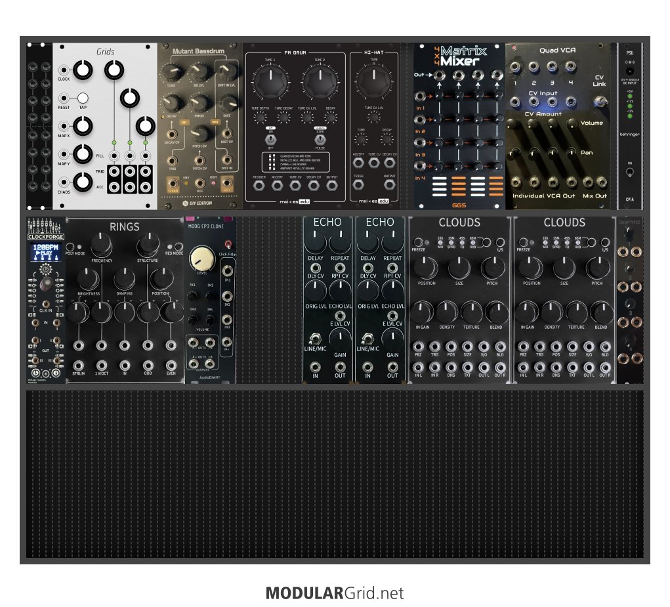
Task: Click the CLK IN jack on Clockforge
Action: pyautogui.click(x=46, y=304)
